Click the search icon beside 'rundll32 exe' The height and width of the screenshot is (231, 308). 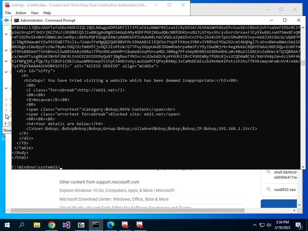click(268, 189)
